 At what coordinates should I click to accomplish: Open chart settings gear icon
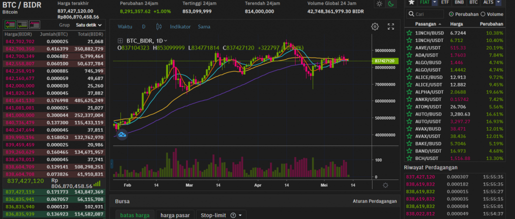pos(375,26)
